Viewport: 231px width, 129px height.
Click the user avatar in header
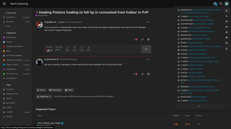click(x=227, y=4)
